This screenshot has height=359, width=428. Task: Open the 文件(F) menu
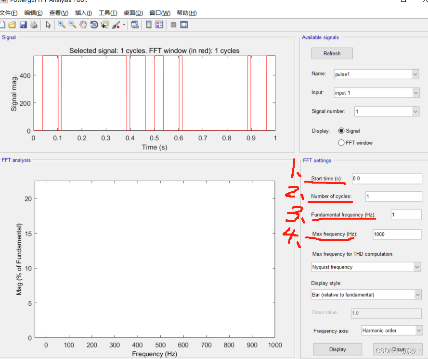(x=9, y=13)
